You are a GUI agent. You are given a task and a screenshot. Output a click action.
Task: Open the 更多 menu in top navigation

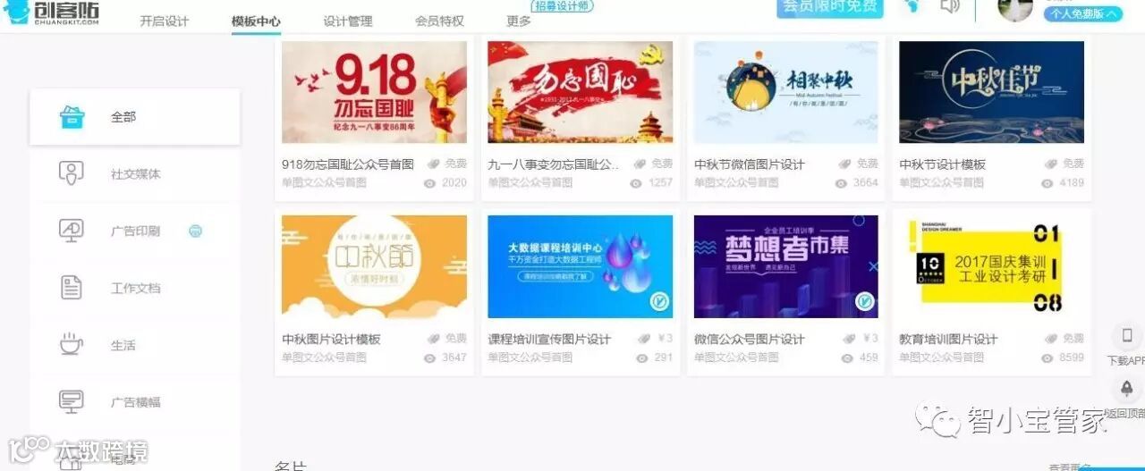(519, 21)
